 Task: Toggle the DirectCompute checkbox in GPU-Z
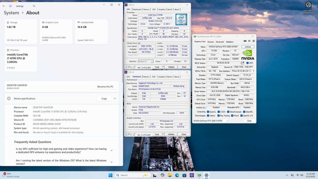click(228, 112)
